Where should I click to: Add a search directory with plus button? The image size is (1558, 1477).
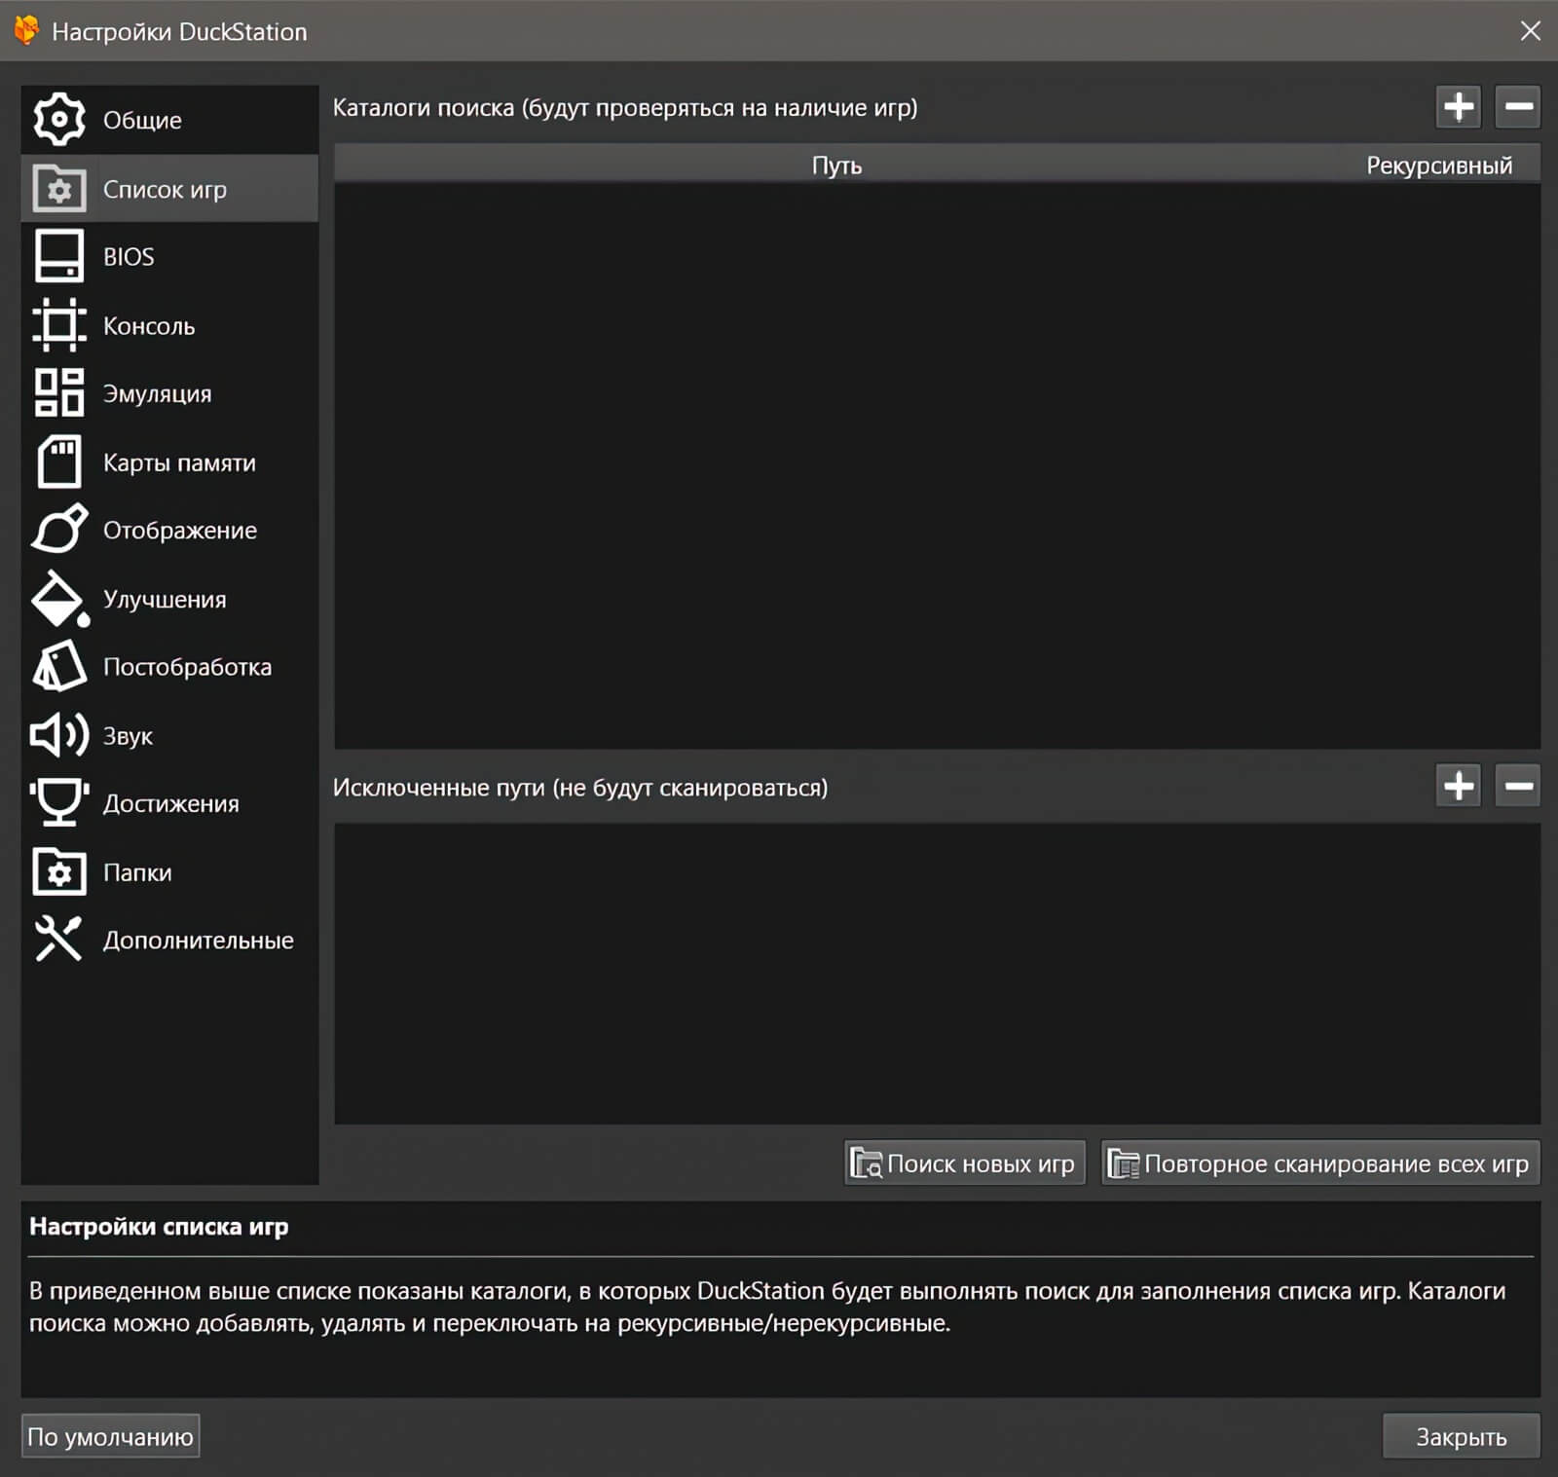coord(1459,106)
